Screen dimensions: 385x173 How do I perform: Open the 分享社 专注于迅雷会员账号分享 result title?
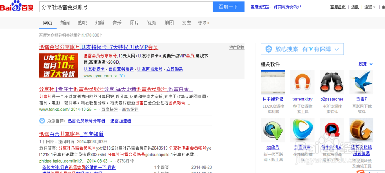coord(116,89)
